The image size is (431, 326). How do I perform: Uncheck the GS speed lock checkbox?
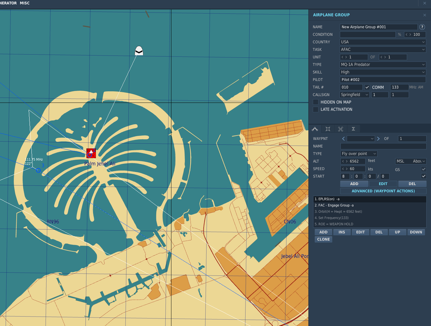[423, 169]
